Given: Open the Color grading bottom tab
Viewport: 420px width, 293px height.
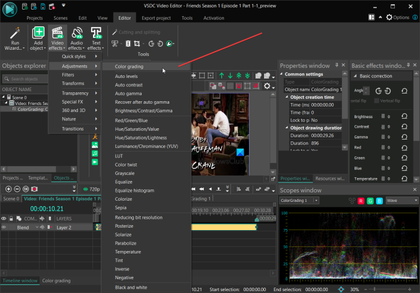Looking at the screenshot, I should [x=56, y=280].
